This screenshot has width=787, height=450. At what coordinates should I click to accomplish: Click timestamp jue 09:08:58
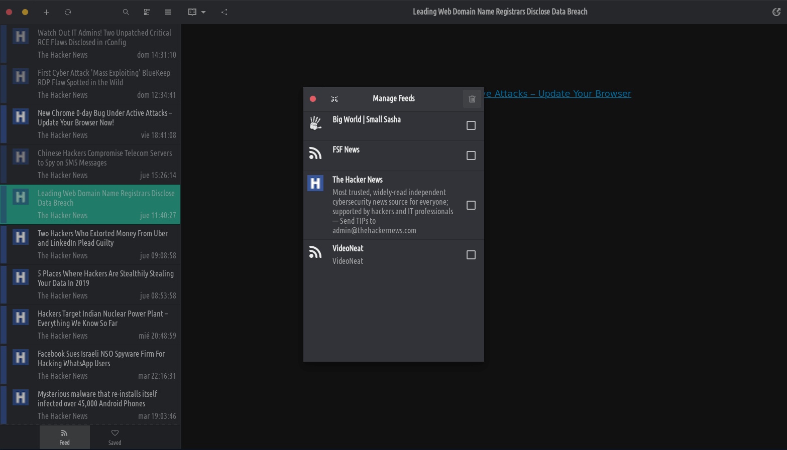pyautogui.click(x=158, y=255)
